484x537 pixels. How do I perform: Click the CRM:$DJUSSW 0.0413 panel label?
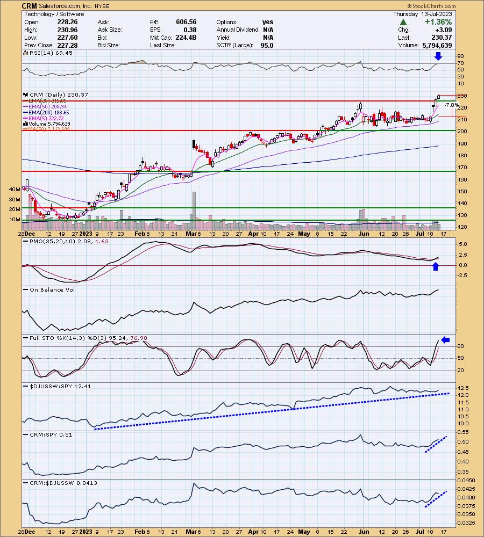63,483
